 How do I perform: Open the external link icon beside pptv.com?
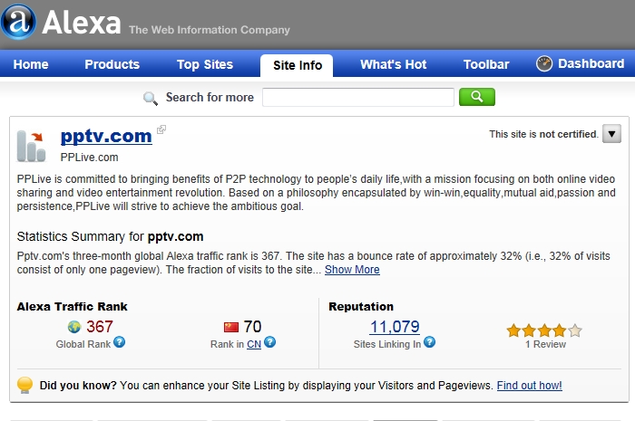pyautogui.click(x=161, y=129)
